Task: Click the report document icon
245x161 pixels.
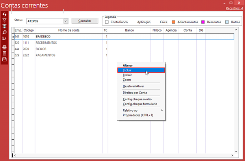Action: click(x=4, y=53)
